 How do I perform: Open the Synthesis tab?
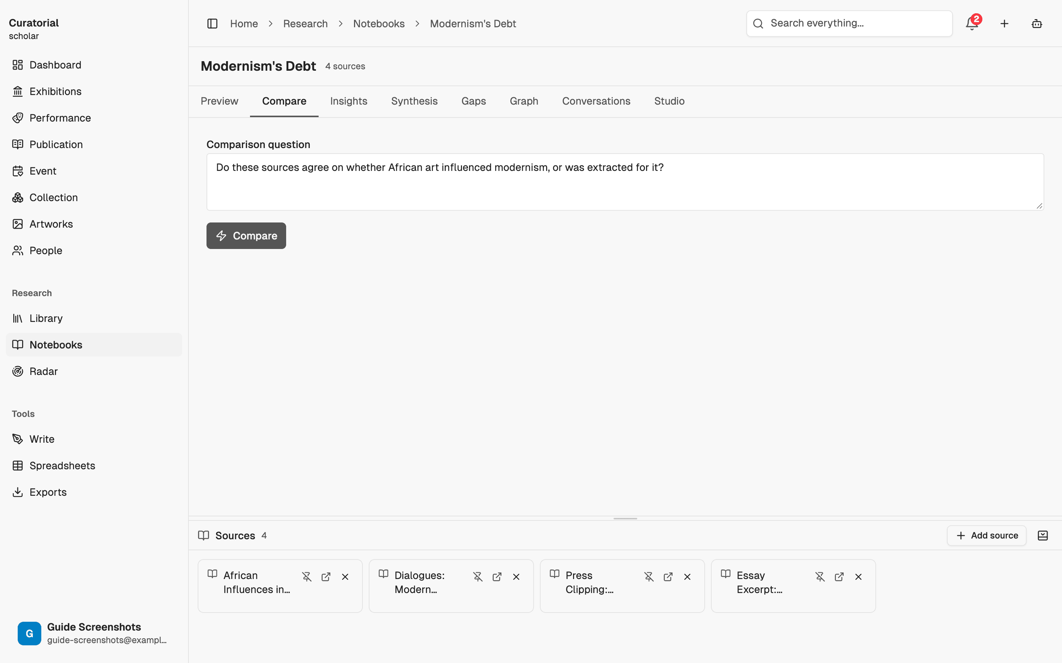(x=414, y=101)
